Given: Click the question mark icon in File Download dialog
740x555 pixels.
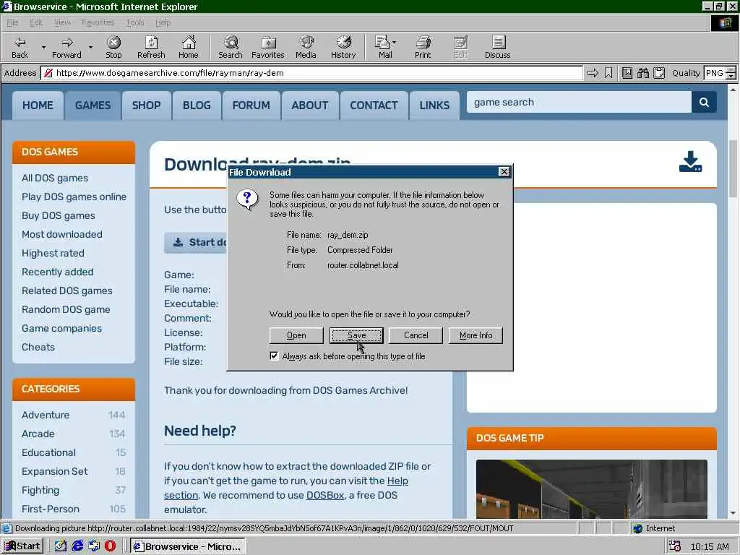Looking at the screenshot, I should coord(247,200).
